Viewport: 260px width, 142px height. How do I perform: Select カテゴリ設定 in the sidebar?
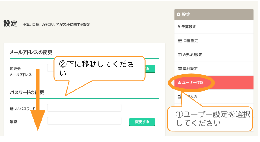coord(214,55)
